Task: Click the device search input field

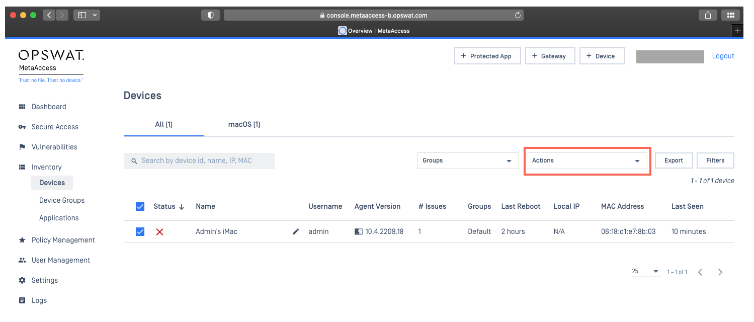Action: point(199,161)
